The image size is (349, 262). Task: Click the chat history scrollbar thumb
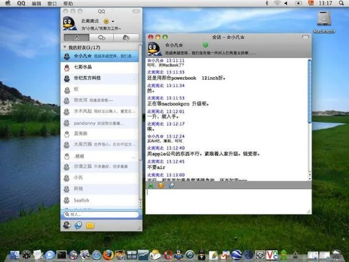pos(310,91)
